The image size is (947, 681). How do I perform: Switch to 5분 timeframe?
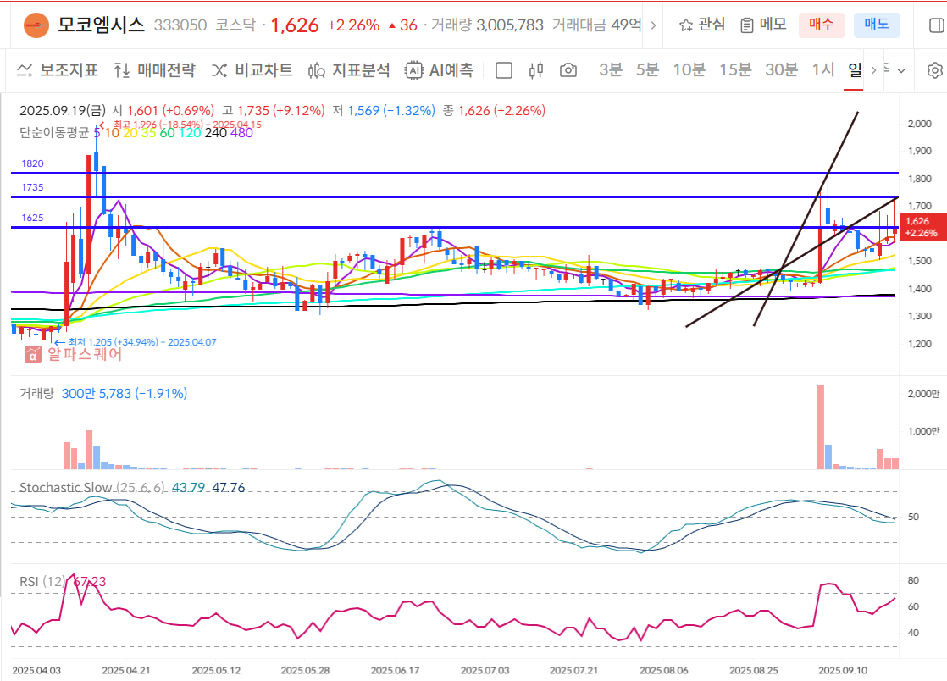(647, 70)
